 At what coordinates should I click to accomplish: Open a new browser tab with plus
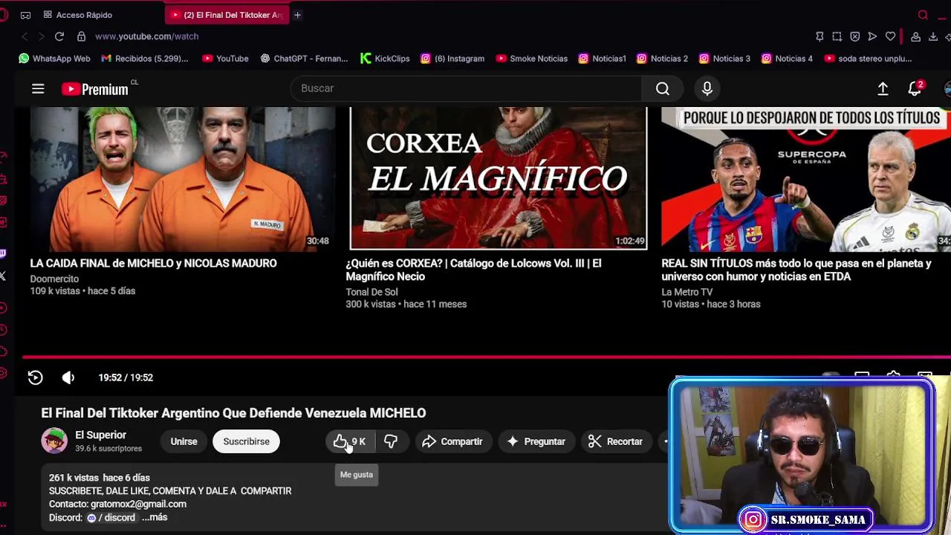coord(297,15)
